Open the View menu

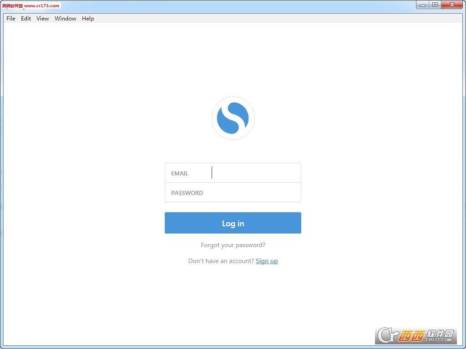(42, 18)
